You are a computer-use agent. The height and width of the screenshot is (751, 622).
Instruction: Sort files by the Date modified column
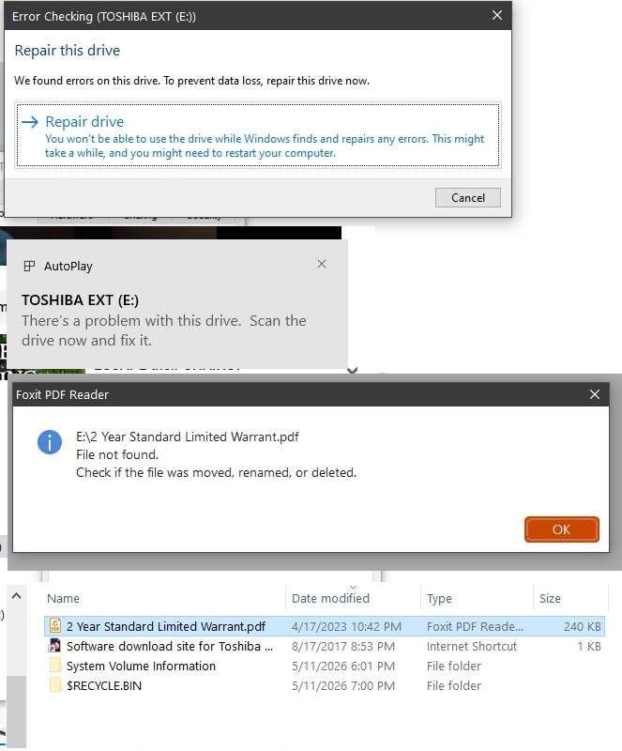pyautogui.click(x=330, y=598)
